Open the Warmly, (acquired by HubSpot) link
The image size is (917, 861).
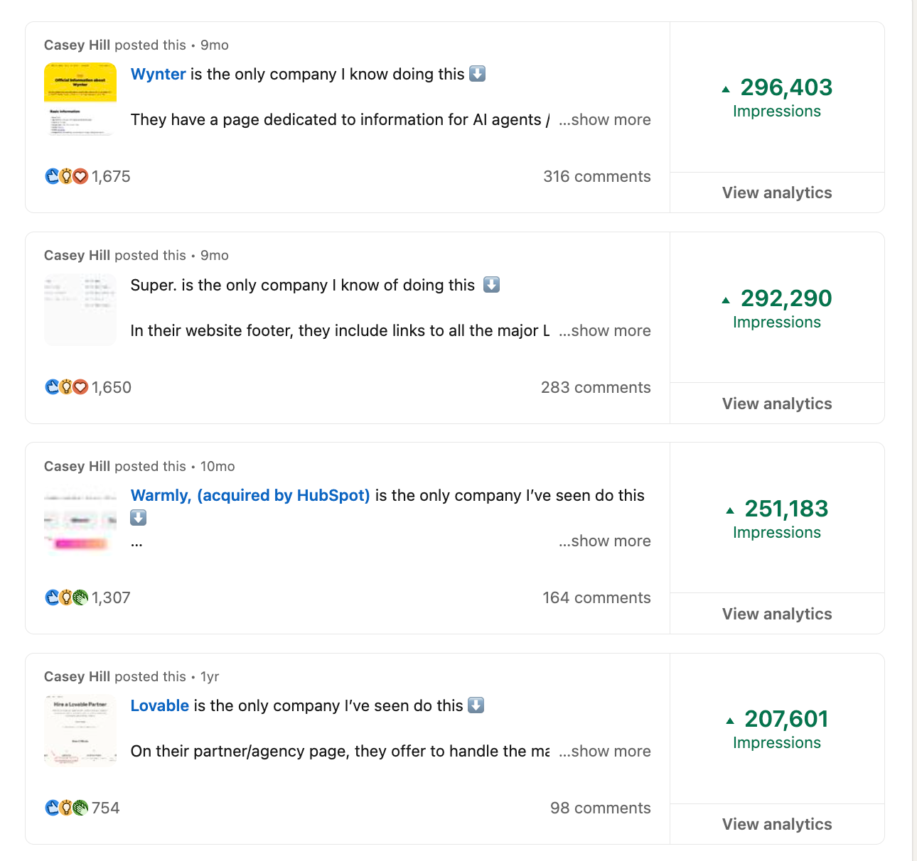click(250, 495)
